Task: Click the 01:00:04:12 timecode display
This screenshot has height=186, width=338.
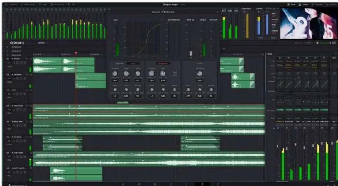Action: (x=17, y=43)
